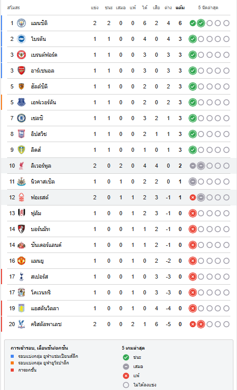Click the 5 นัดล่าสุด column header
Viewport: 237px width, 390px height.
tap(208, 8)
